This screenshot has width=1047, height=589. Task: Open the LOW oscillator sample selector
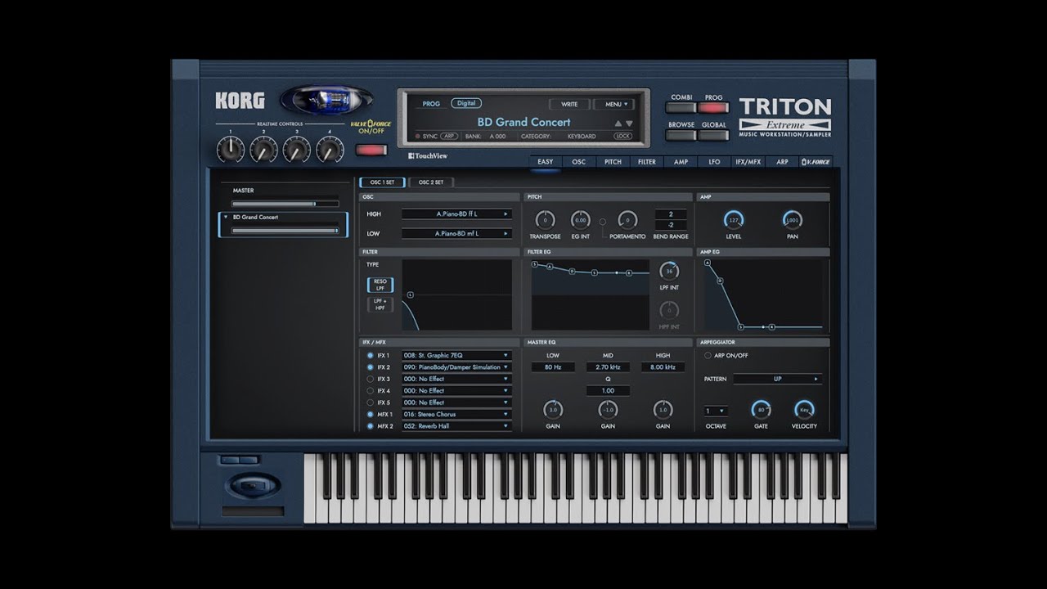(456, 233)
